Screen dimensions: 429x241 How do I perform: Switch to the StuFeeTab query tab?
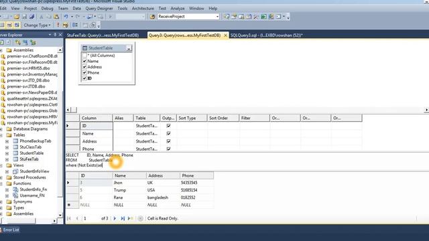(103, 35)
